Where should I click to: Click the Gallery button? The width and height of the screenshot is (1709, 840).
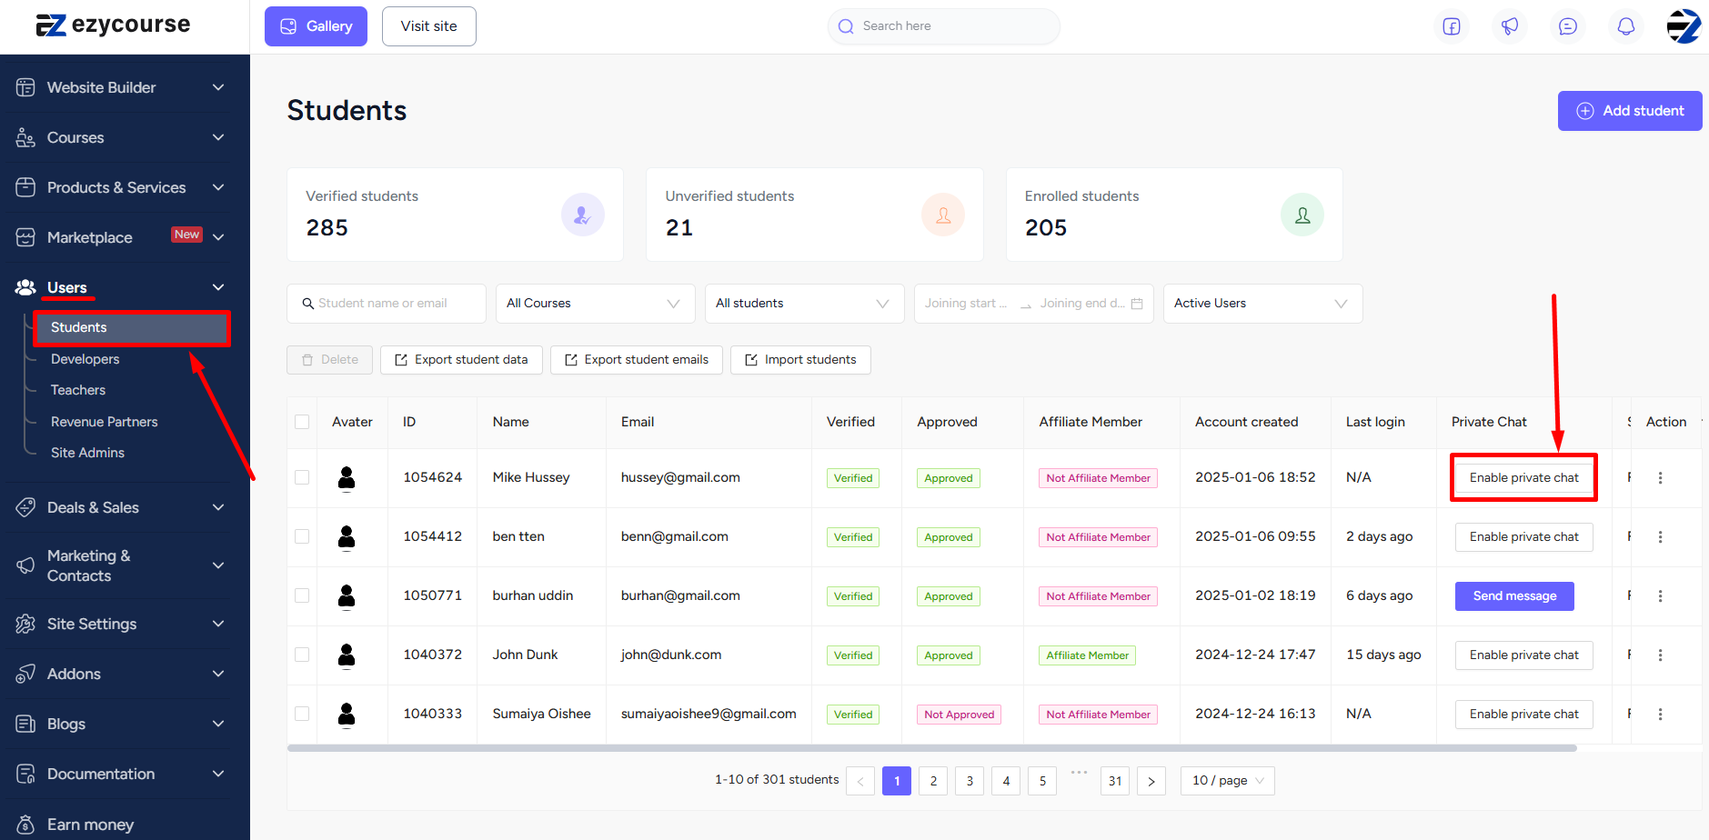click(316, 26)
